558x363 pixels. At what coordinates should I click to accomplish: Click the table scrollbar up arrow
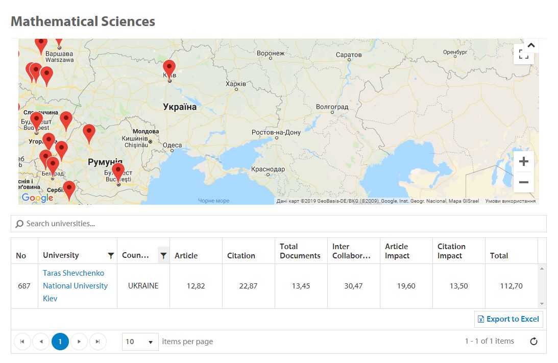pos(542,269)
